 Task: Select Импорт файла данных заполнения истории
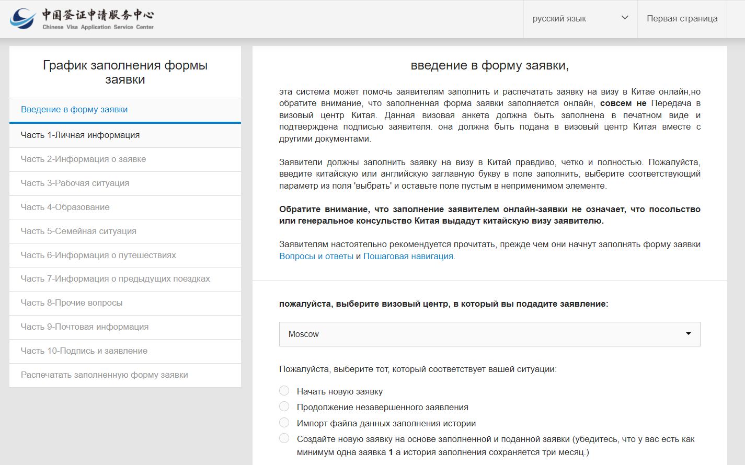click(x=284, y=423)
